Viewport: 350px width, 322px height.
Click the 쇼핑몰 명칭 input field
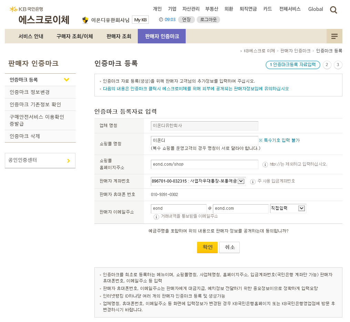205,141
